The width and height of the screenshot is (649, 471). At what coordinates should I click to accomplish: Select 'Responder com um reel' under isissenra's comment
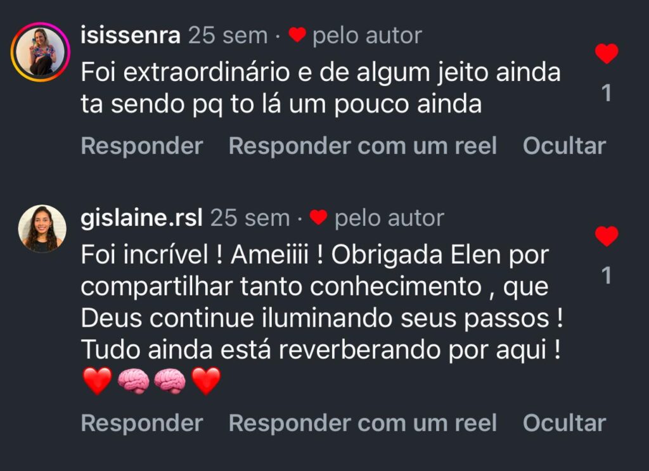tap(363, 146)
